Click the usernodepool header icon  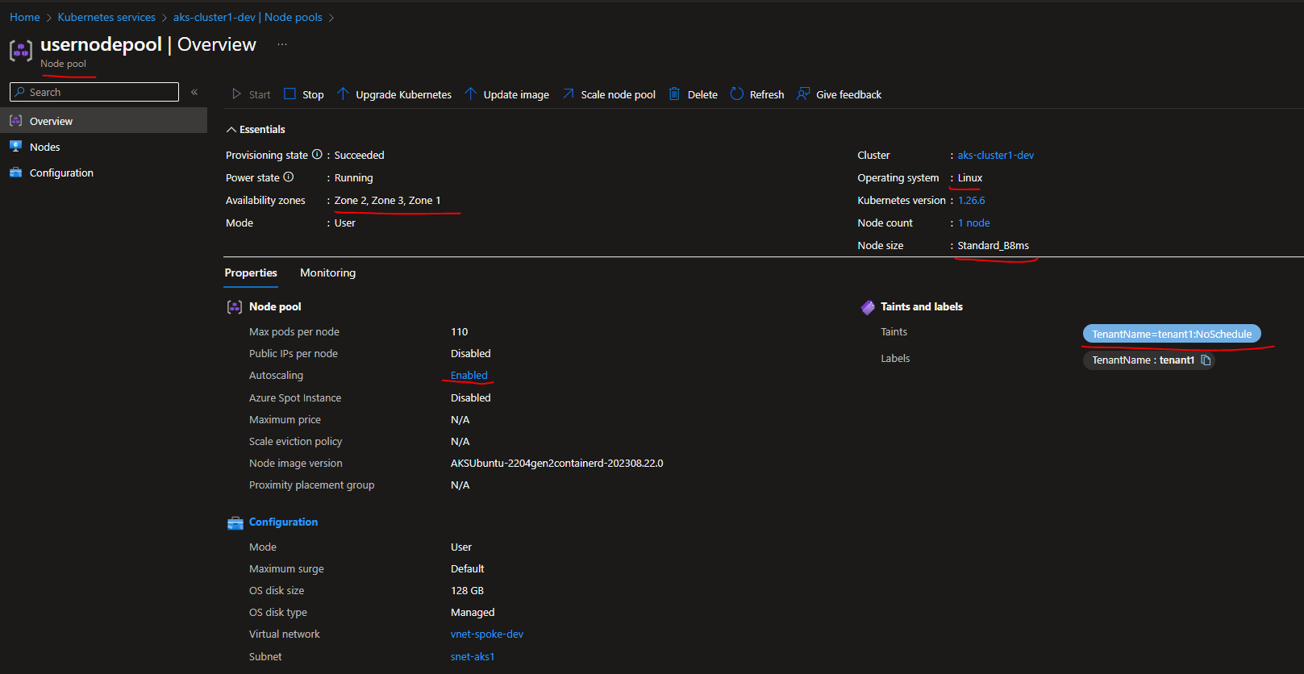[x=21, y=51]
